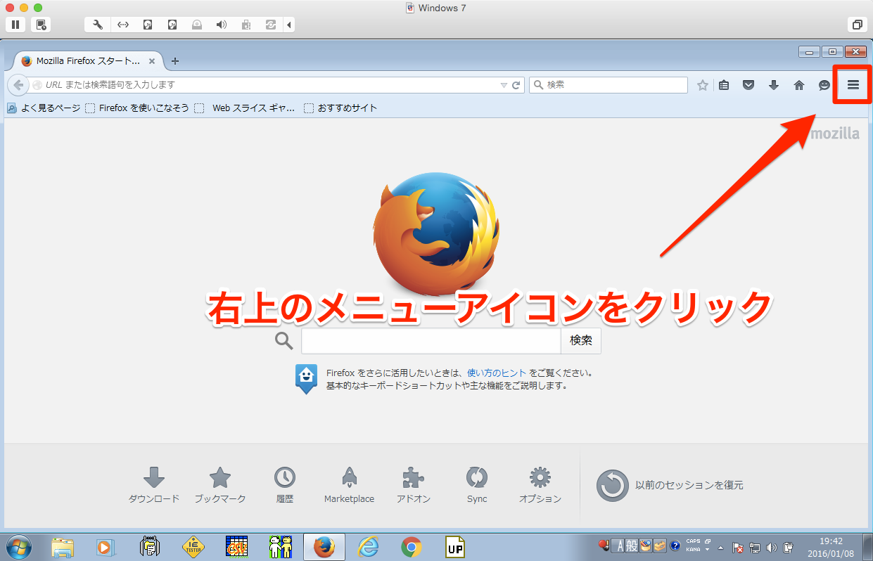
Task: Go back one page in Firefox
Action: (x=18, y=85)
